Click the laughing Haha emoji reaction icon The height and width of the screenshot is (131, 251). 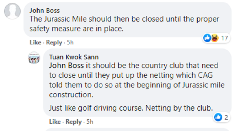click(214, 38)
